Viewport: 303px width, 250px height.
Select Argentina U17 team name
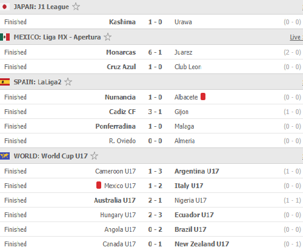pyautogui.click(x=197, y=171)
